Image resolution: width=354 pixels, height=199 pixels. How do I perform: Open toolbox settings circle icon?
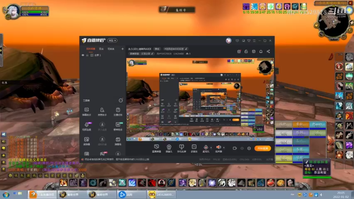[x=121, y=100]
